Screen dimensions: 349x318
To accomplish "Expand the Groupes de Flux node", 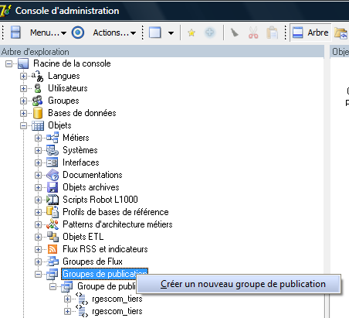I will pos(38,262).
